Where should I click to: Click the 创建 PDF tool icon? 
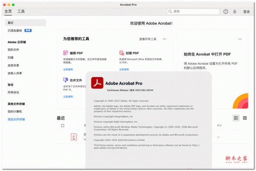(x=122, y=53)
